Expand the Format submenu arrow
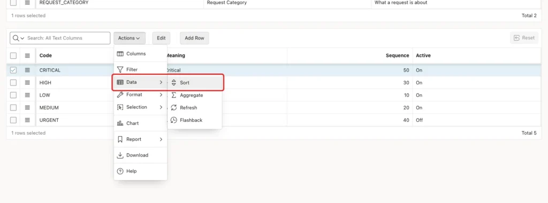The height and width of the screenshot is (203, 548). click(x=161, y=95)
